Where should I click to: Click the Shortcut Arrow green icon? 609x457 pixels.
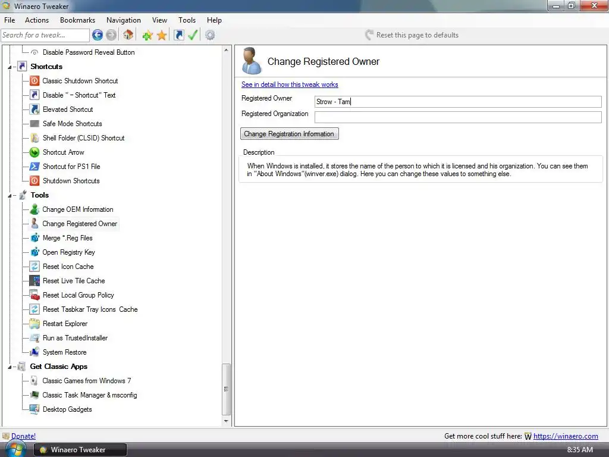tap(34, 152)
